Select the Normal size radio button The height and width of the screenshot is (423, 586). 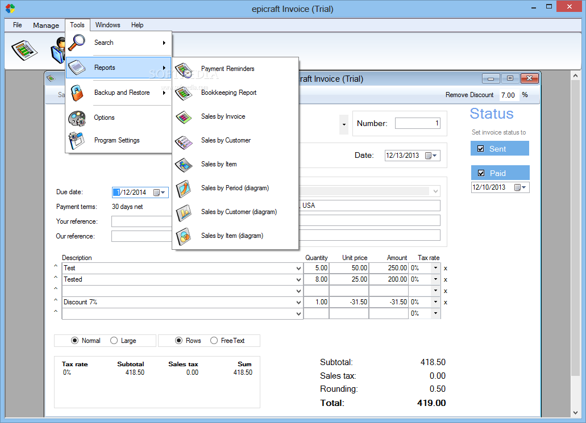75,341
